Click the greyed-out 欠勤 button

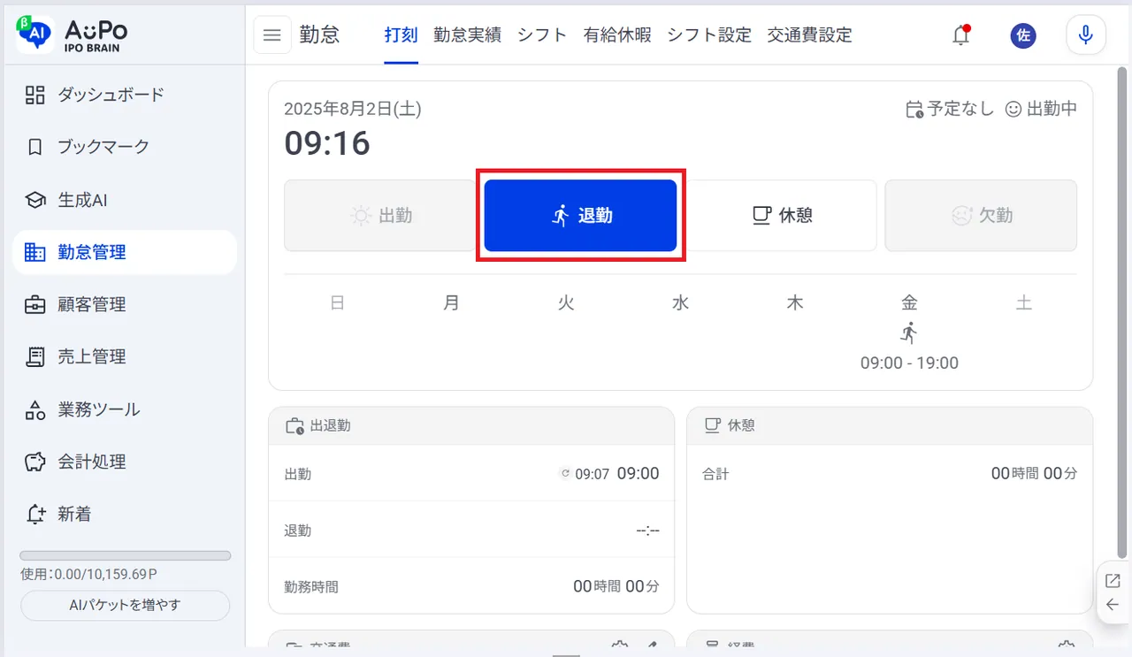981,216
